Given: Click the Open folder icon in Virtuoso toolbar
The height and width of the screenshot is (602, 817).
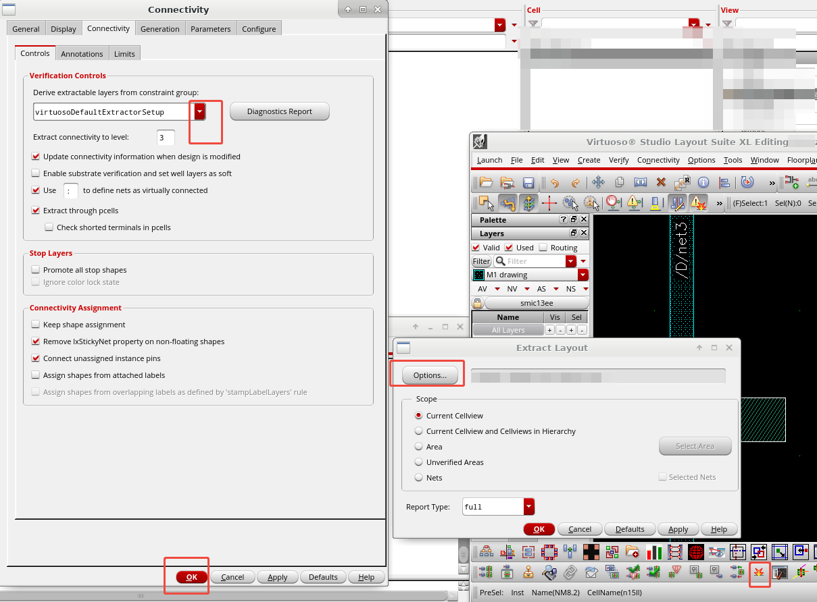Looking at the screenshot, I should (x=486, y=182).
